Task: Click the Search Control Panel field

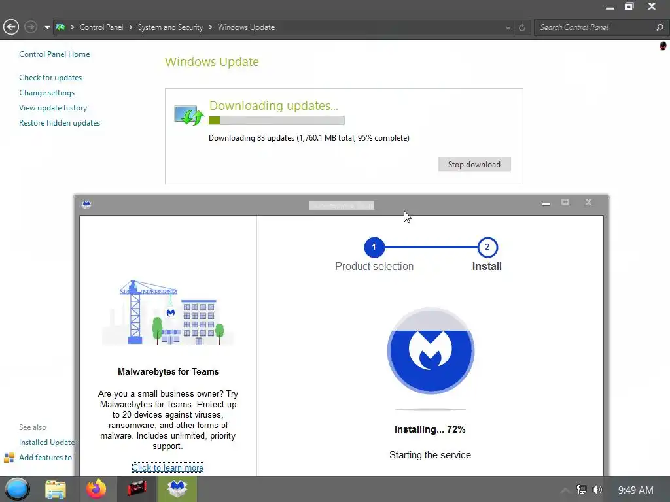Action: click(x=596, y=27)
